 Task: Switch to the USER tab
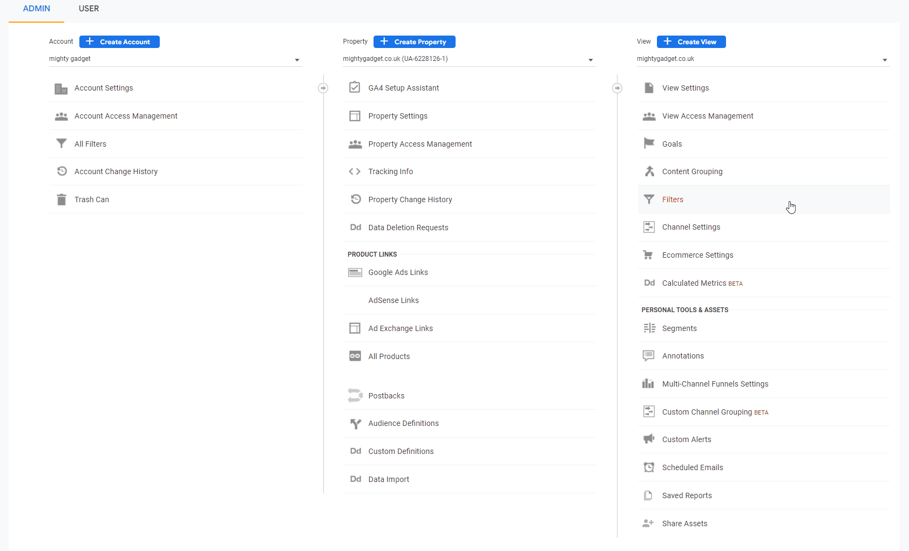[x=89, y=9]
